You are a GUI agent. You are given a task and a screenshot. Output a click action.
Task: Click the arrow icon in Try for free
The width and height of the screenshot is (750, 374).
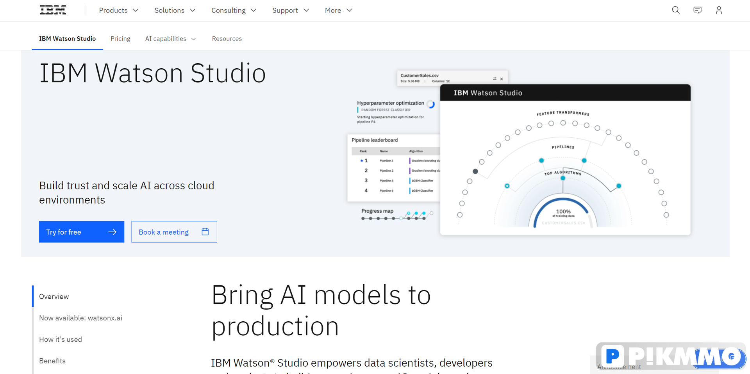[112, 232]
